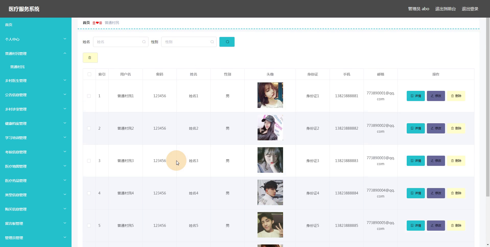Click the page vertical scrollbar thumb
The image size is (490, 247).
pyautogui.click(x=488, y=107)
